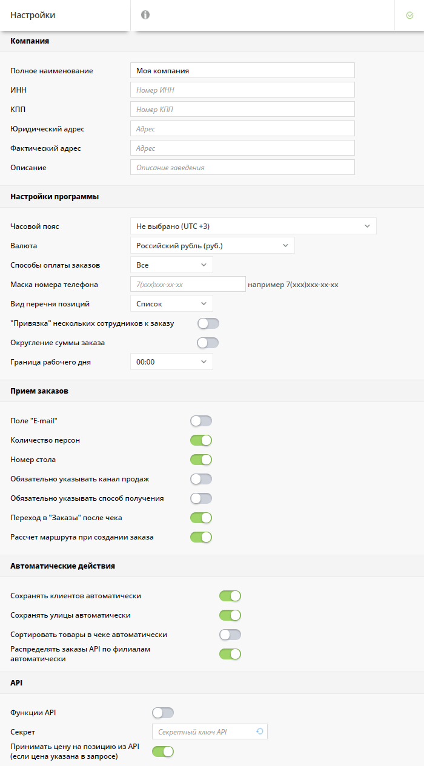Enable "Сортировать товары в чеке автоматически"
The image size is (424, 766).
pos(230,635)
